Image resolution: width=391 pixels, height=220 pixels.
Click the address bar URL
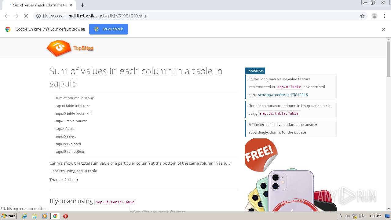point(109,16)
